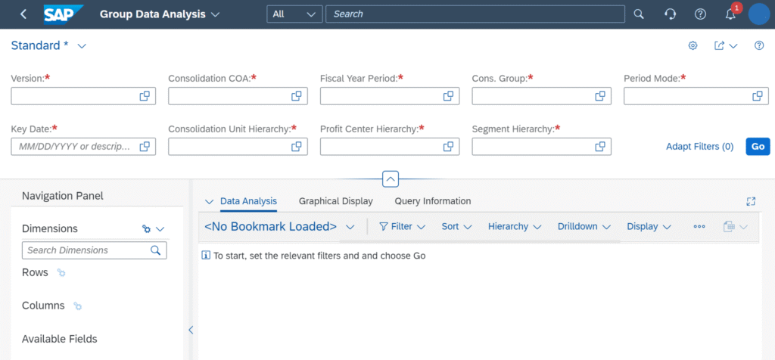Open value help for Period Mode field
The image size is (775, 360).
click(x=757, y=96)
